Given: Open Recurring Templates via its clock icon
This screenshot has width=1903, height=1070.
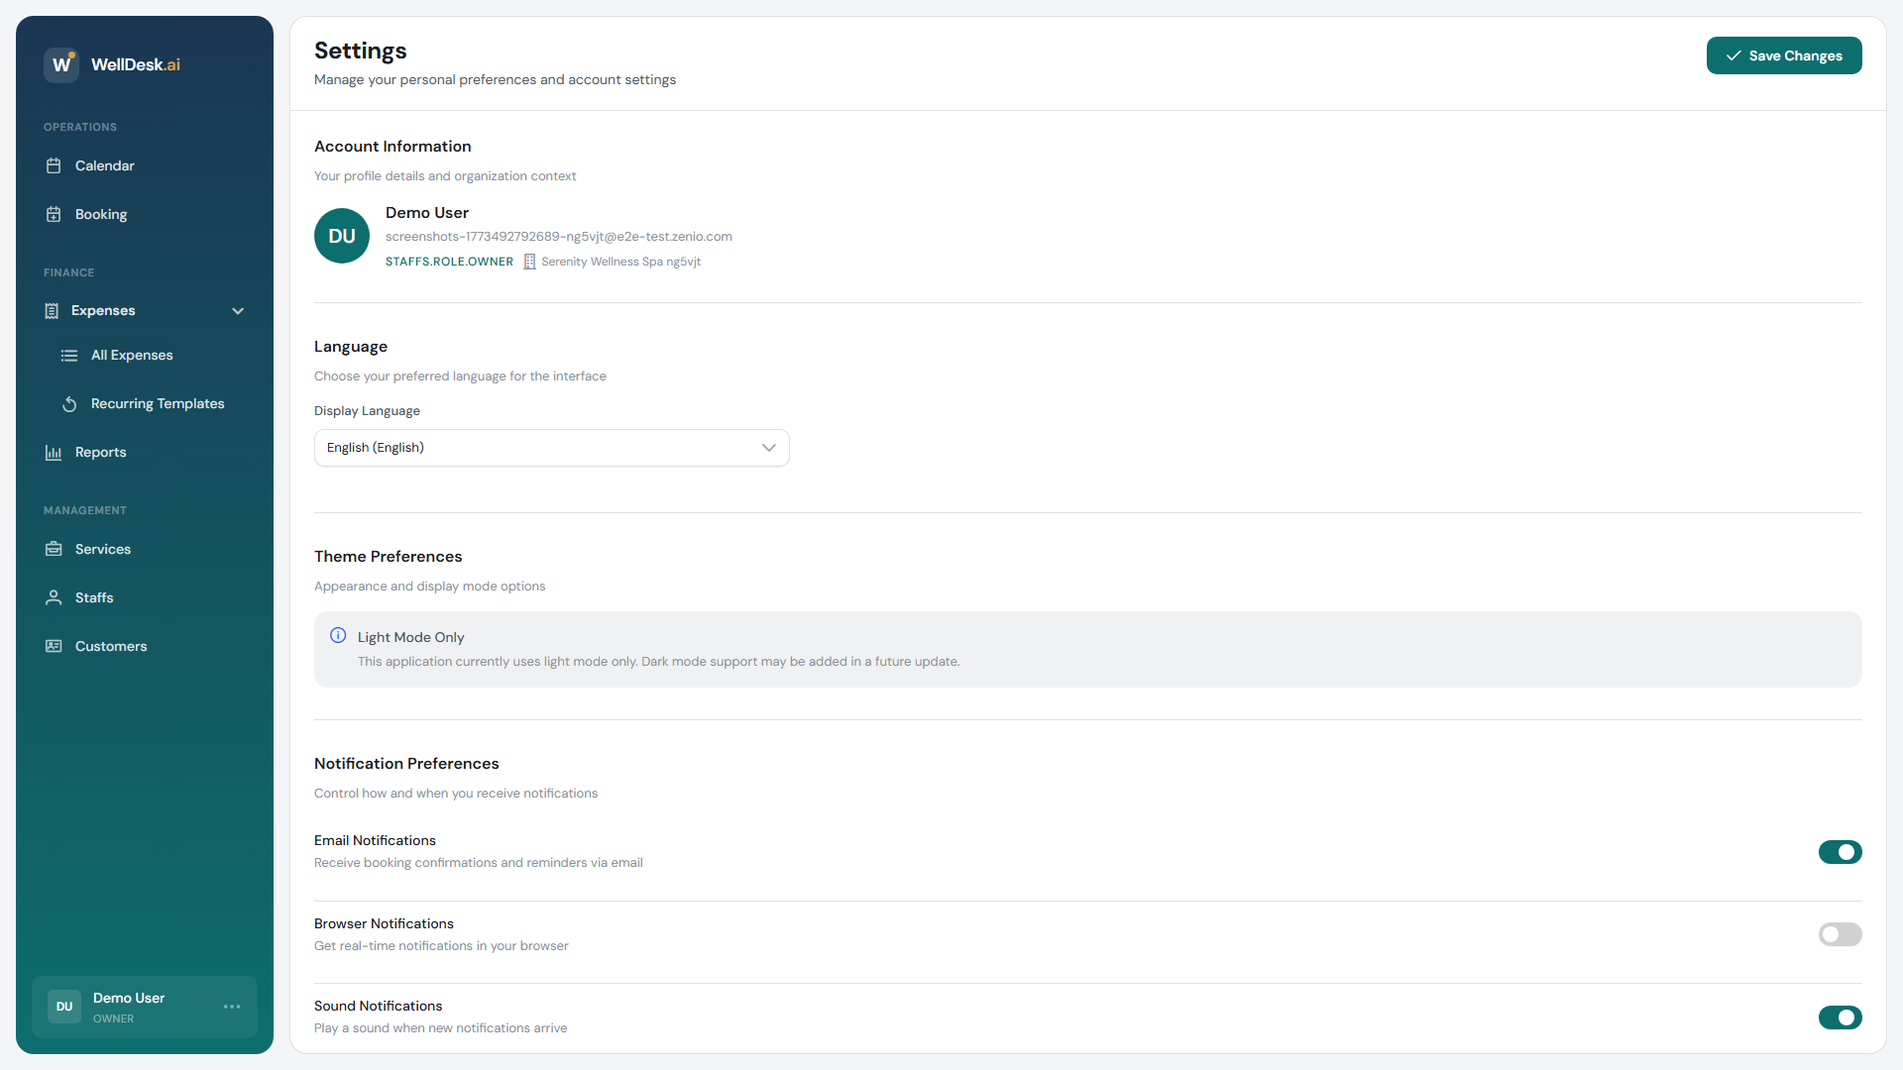Looking at the screenshot, I should 69,404.
